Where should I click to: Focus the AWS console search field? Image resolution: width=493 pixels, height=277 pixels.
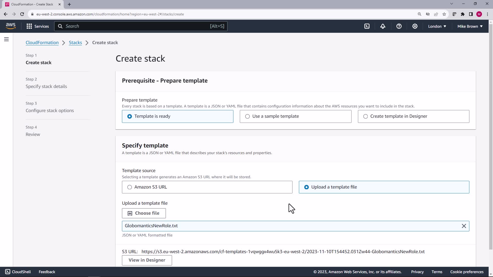(136, 26)
